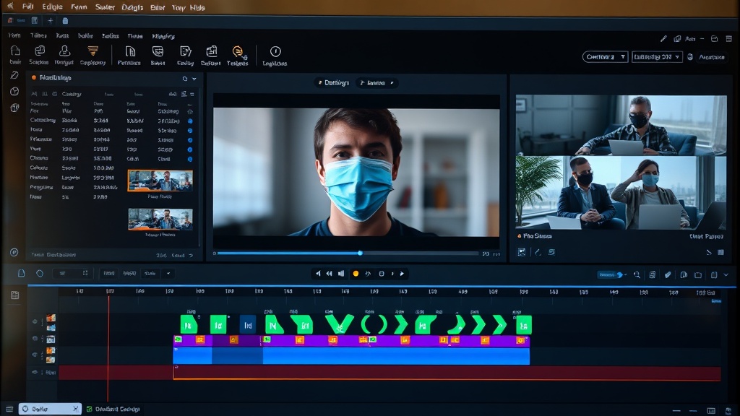This screenshot has height=416, width=740.
Task: Enable the blue toggle switch in the timeline toolbar
Action: (x=611, y=275)
